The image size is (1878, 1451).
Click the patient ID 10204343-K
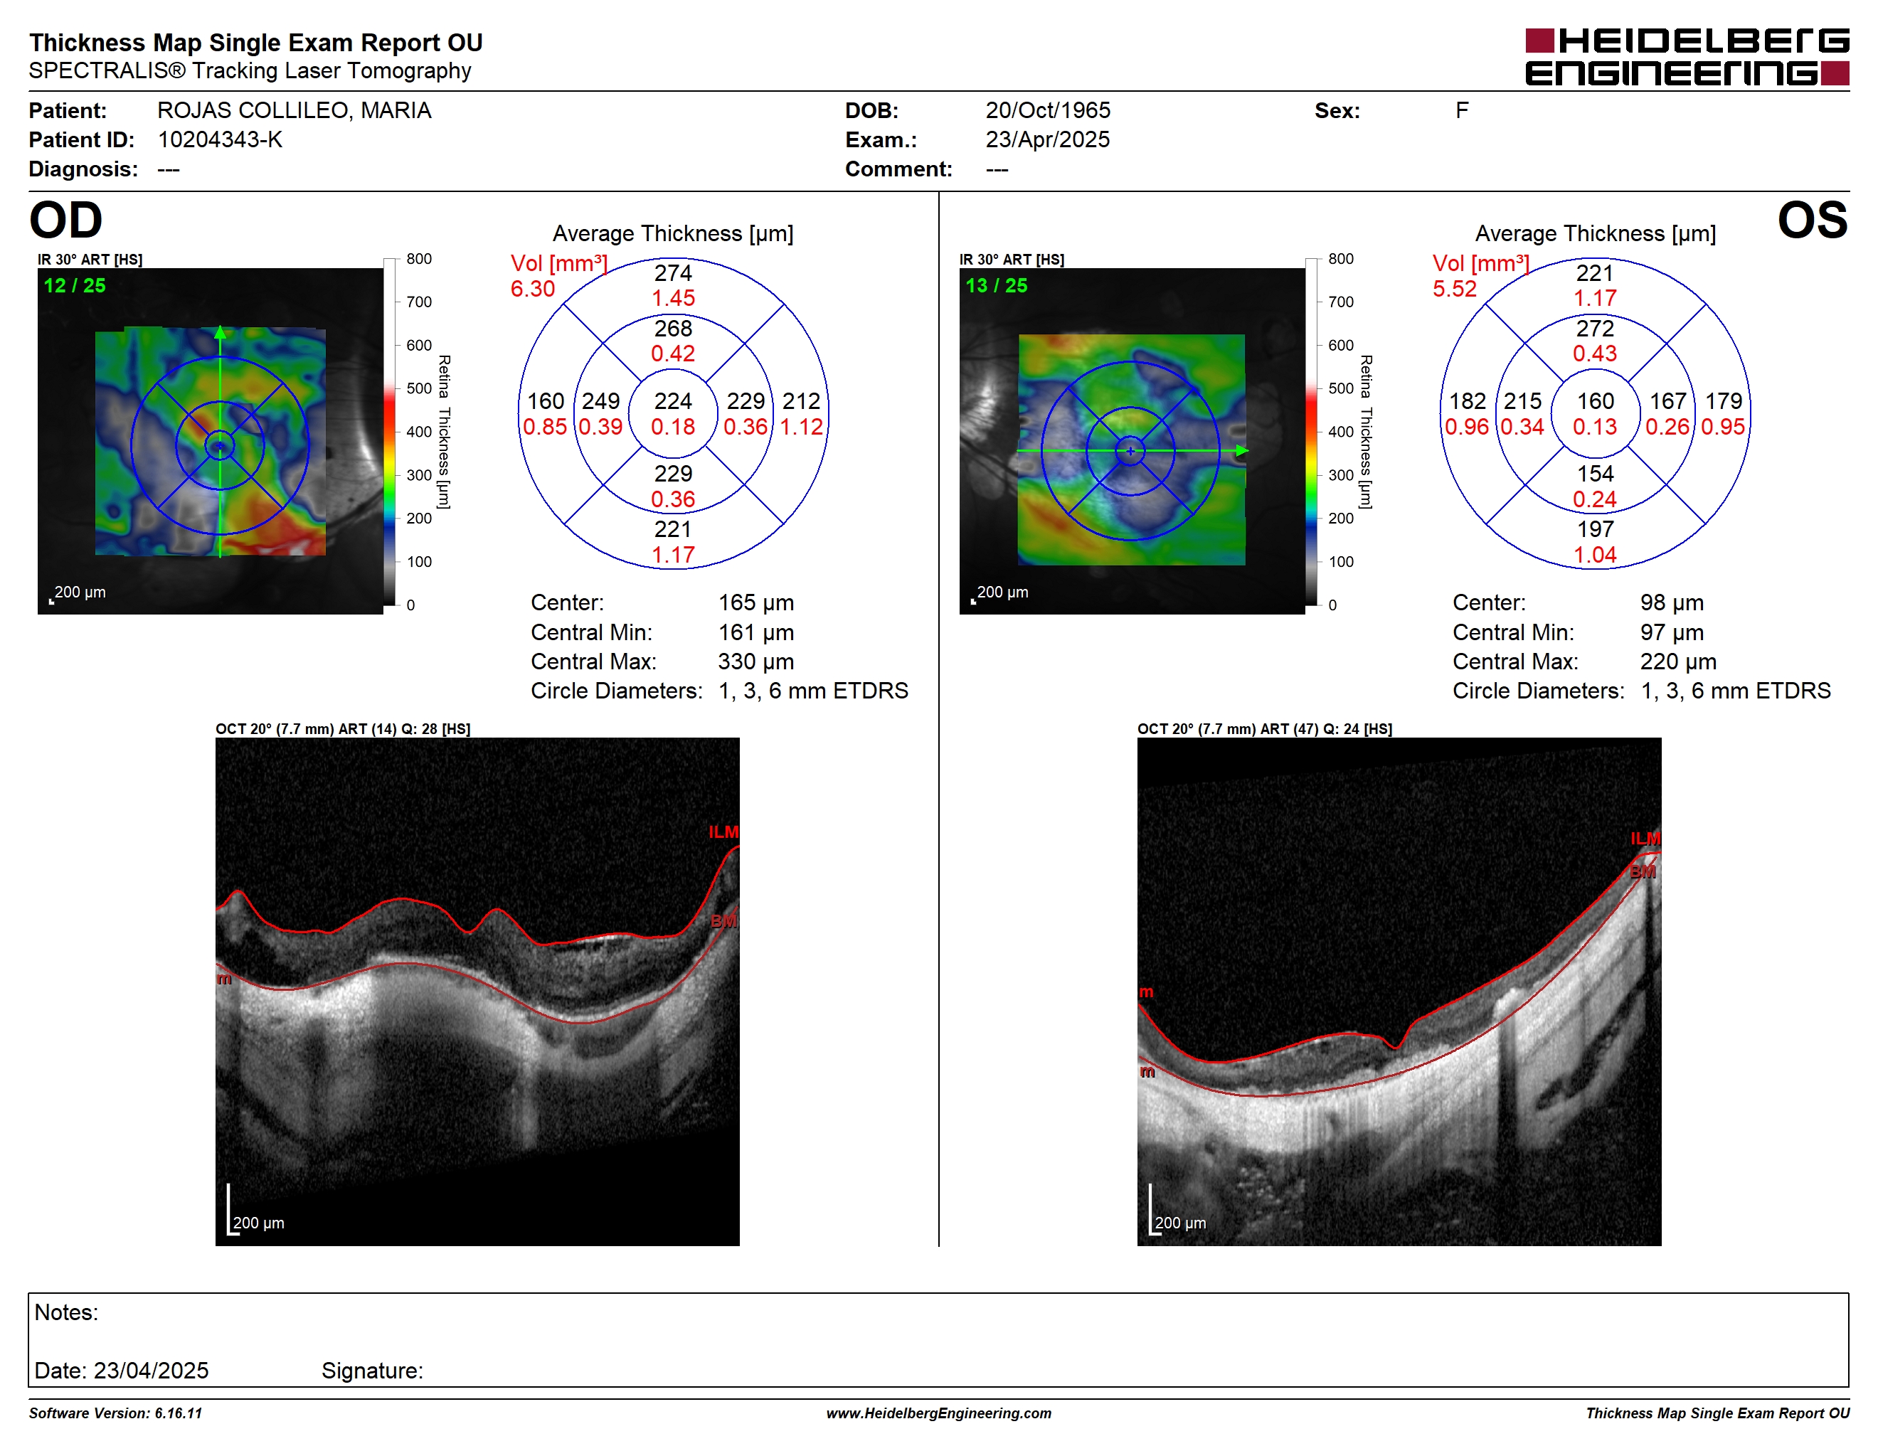click(220, 139)
